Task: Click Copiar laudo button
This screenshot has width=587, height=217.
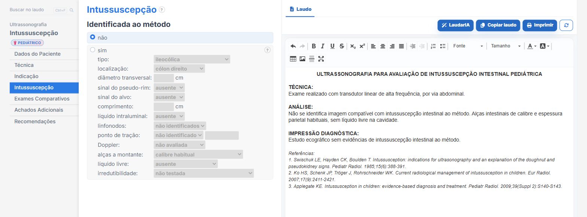Action: click(498, 25)
